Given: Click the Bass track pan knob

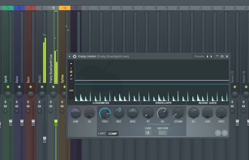Looking at the screenshot, I should [31, 95].
